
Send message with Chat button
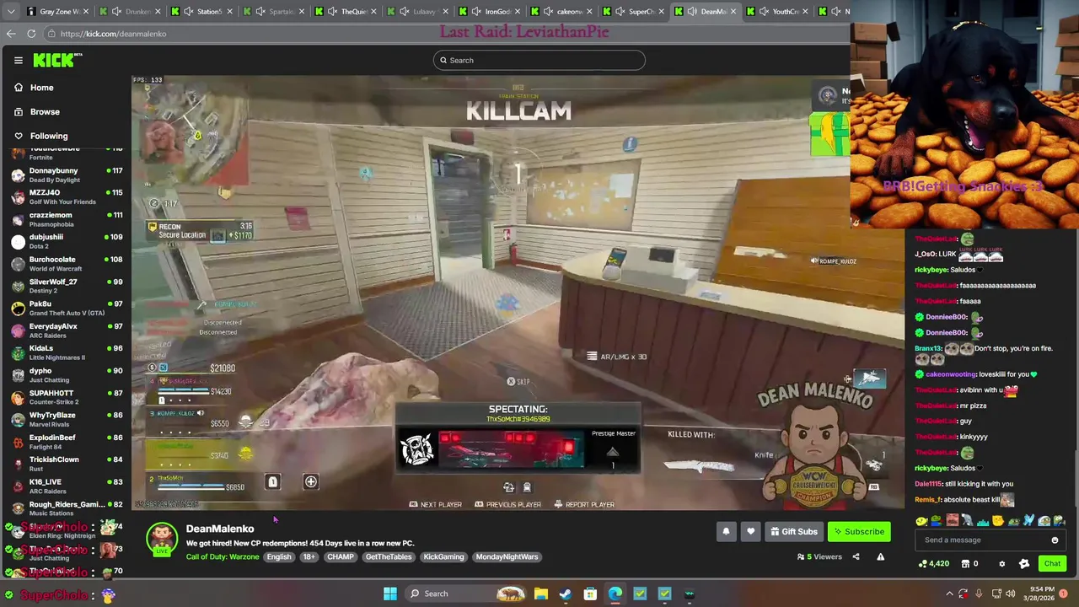tap(1052, 564)
